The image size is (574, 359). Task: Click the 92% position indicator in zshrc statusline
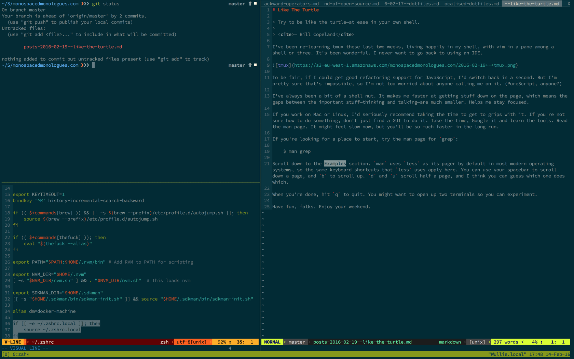coord(221,342)
